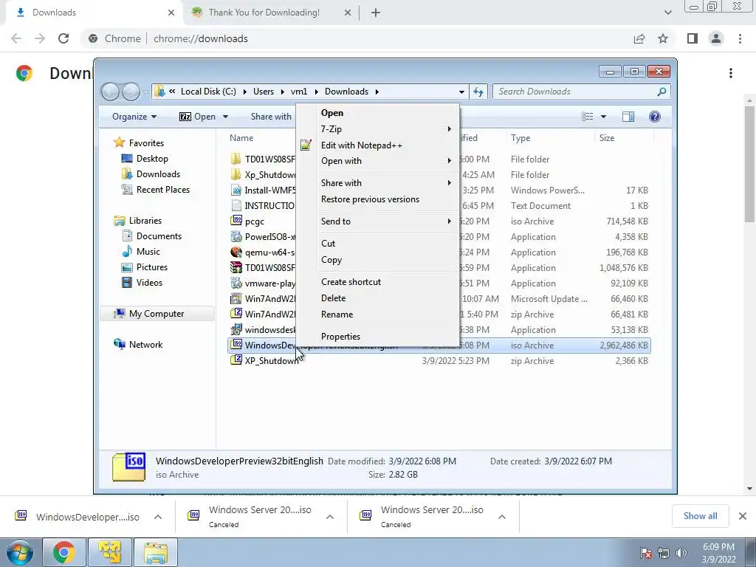Screen dimensions: 756x567
Task: Open the view options dropdown arrow
Action: tap(603, 117)
